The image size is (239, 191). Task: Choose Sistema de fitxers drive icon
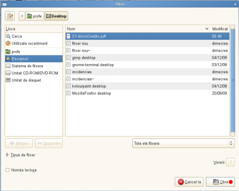8,66
